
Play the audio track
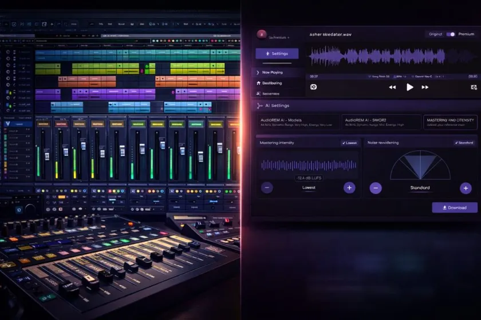tap(409, 87)
